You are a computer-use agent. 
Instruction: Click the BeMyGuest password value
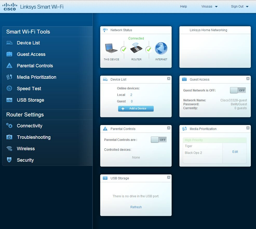239,104
